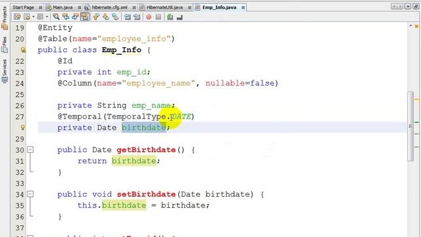
Task: Open the HibernateUtil.java tab
Action: click(164, 7)
